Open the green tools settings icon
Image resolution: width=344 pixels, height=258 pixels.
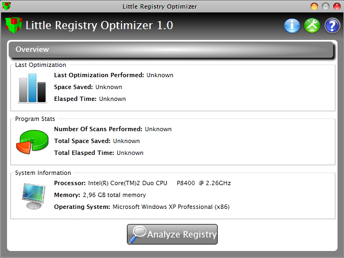312,25
